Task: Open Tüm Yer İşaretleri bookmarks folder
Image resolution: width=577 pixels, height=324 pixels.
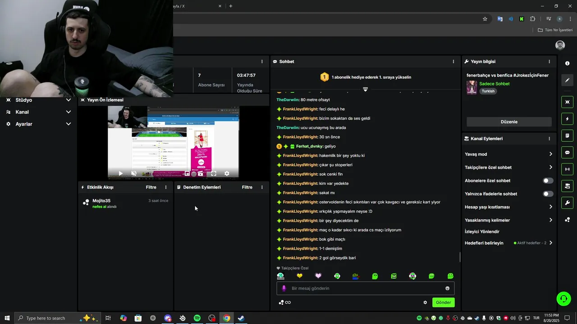Action: [x=555, y=30]
